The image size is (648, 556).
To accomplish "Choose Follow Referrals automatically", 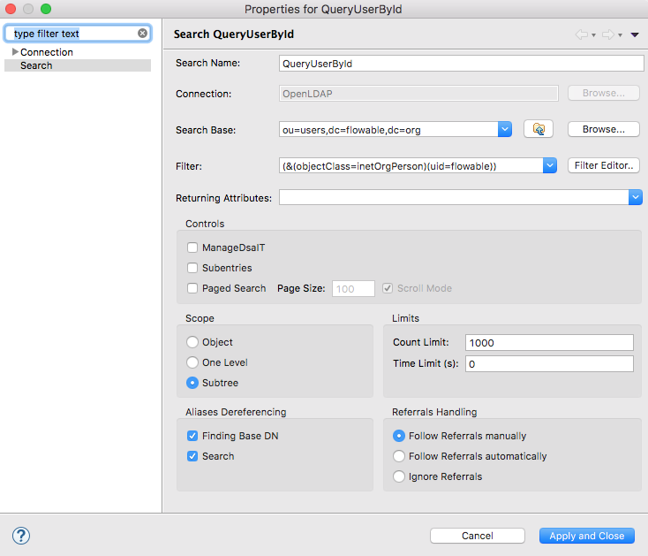I will coord(399,456).
